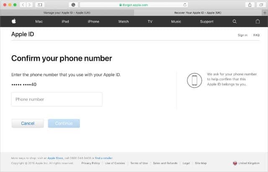Click the Cancel button
This screenshot has height=172, width=268.
(x=28, y=123)
